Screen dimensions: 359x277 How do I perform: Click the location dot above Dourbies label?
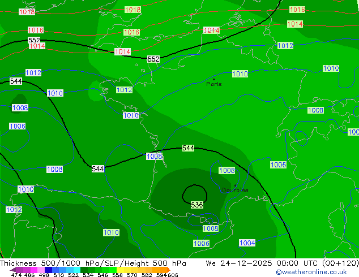tap(235, 185)
